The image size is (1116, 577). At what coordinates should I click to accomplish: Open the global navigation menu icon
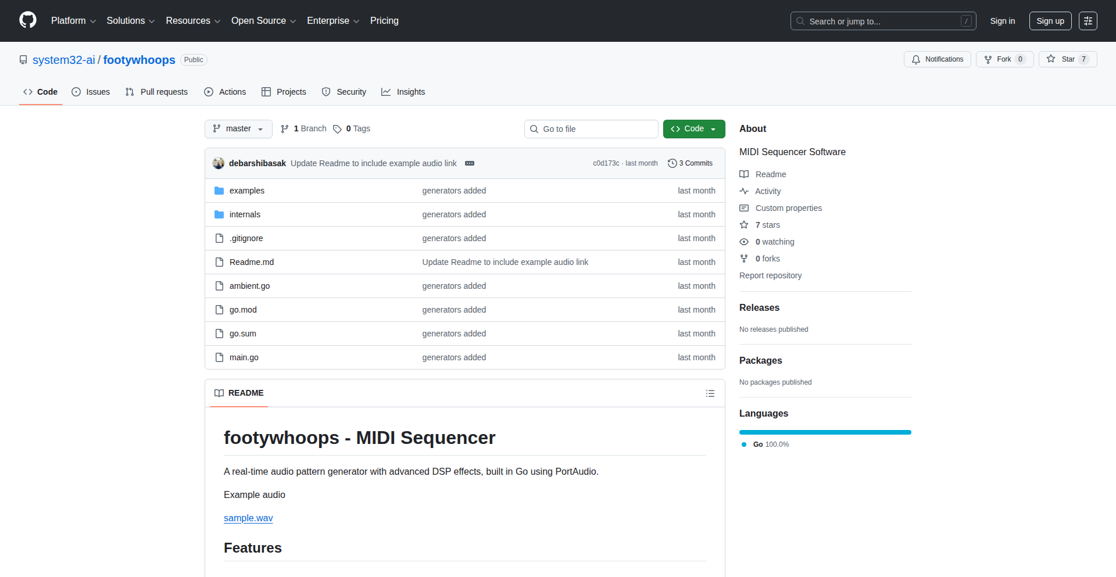[x=1088, y=21]
